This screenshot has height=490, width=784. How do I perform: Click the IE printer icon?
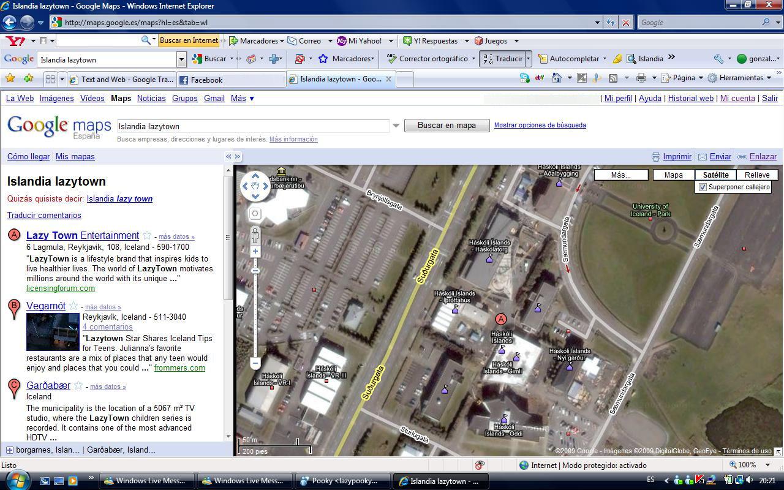tap(641, 78)
